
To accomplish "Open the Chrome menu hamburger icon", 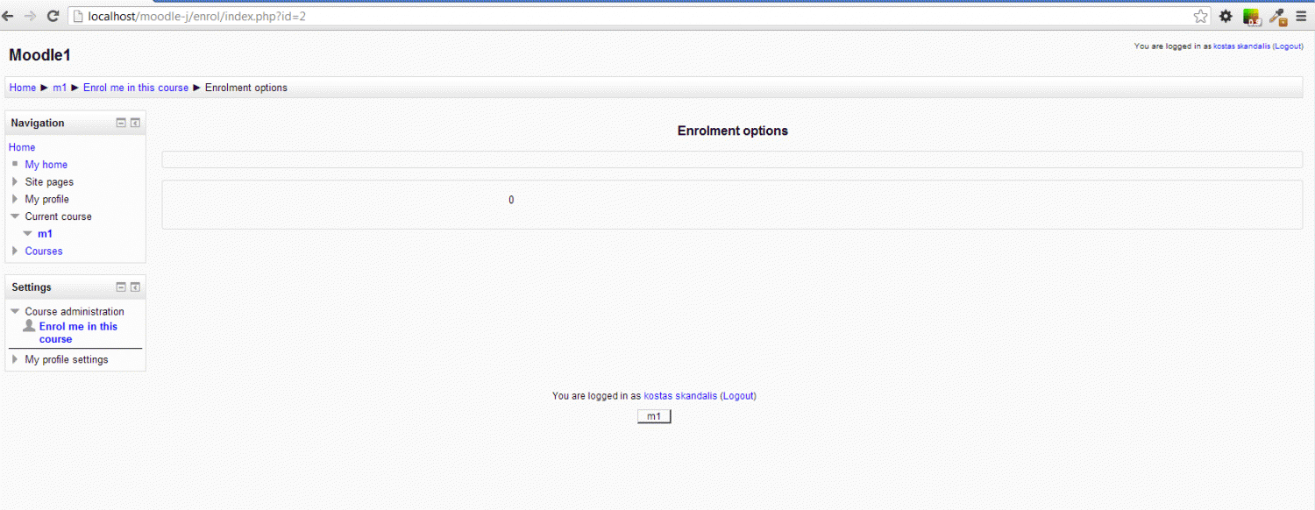I will coord(1303,16).
